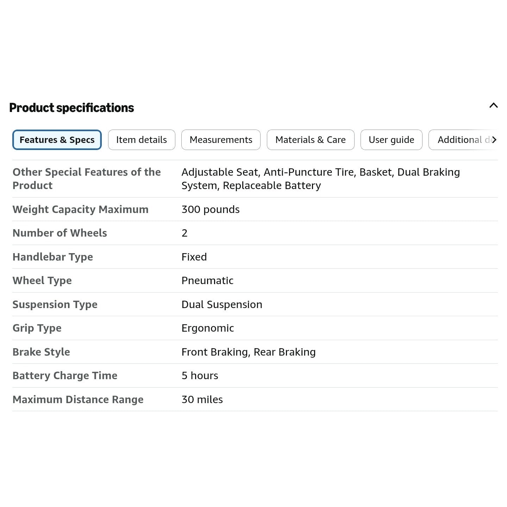
Task: Select the Features & Specs tab
Action: (57, 140)
